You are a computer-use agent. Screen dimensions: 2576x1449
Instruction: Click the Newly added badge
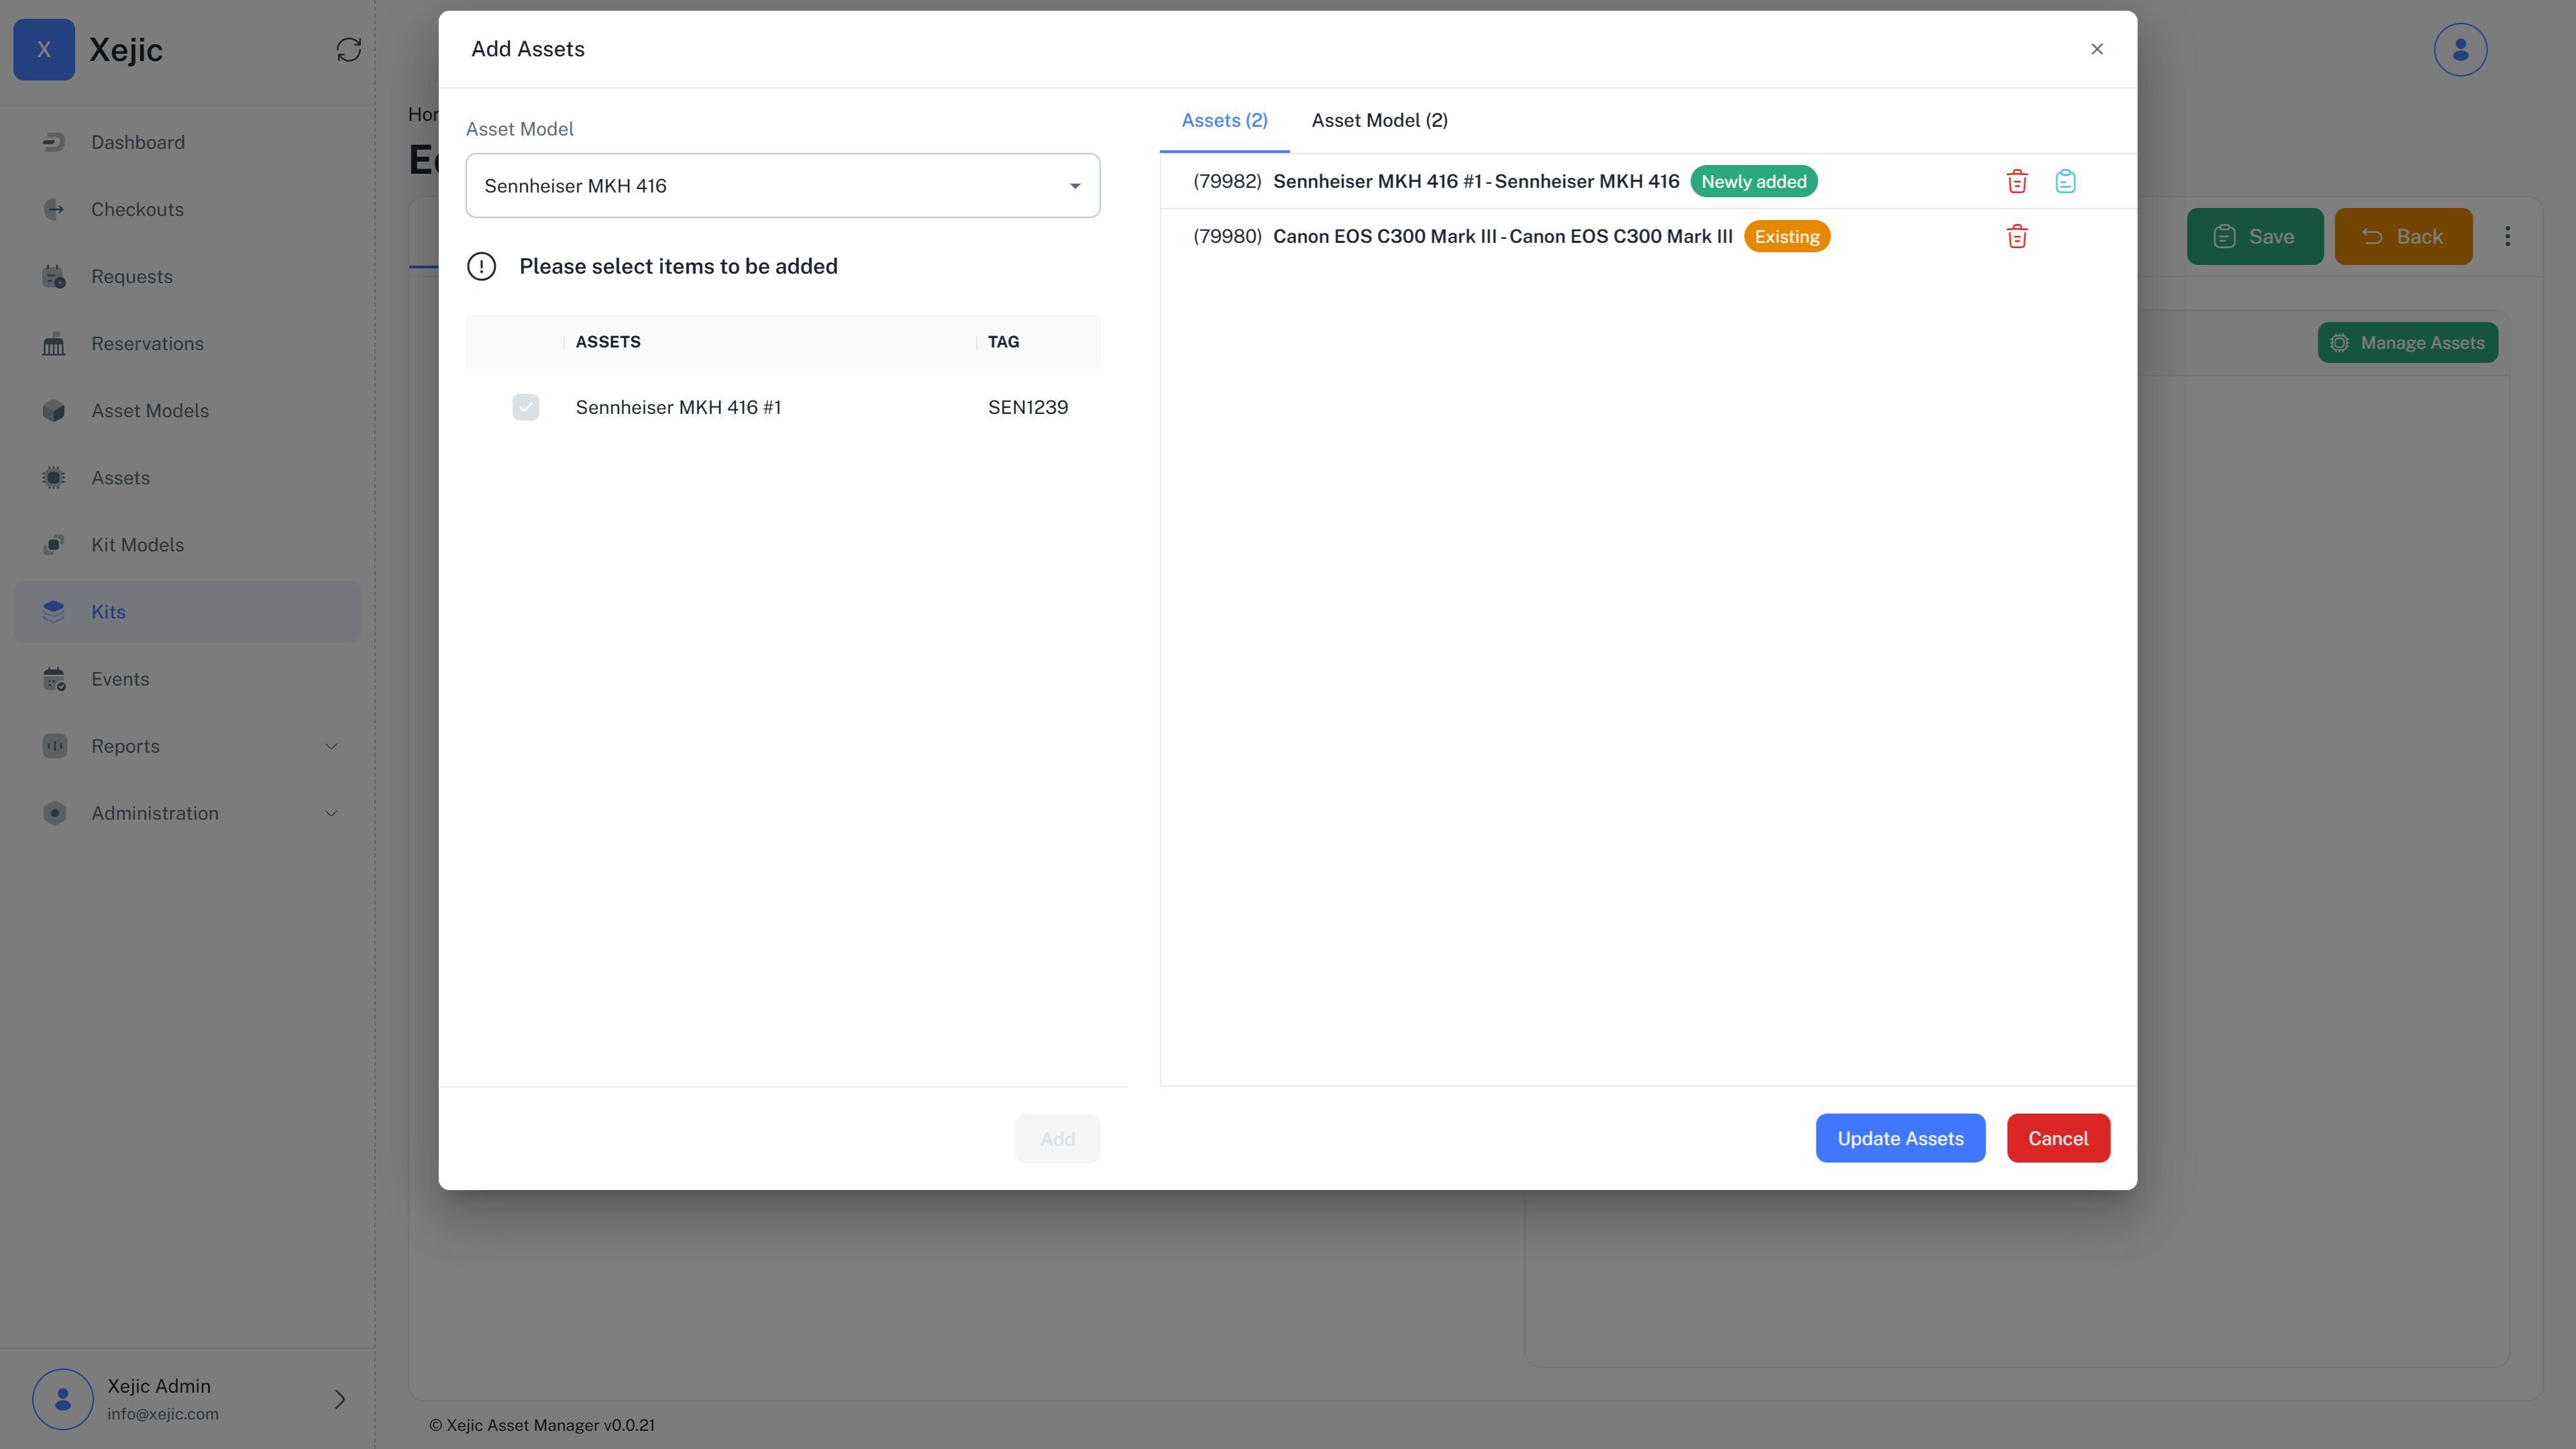tap(1753, 181)
